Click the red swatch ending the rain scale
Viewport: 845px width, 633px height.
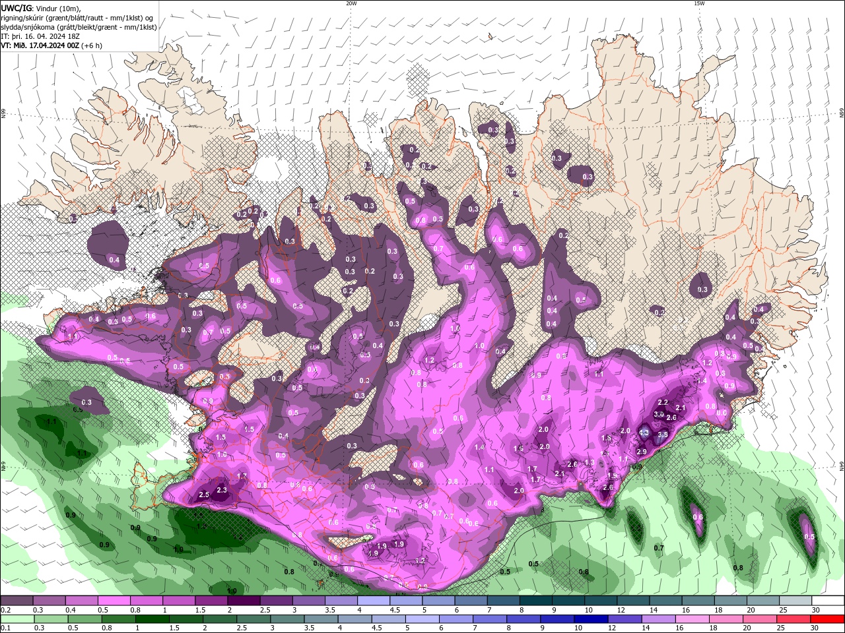pos(828,619)
